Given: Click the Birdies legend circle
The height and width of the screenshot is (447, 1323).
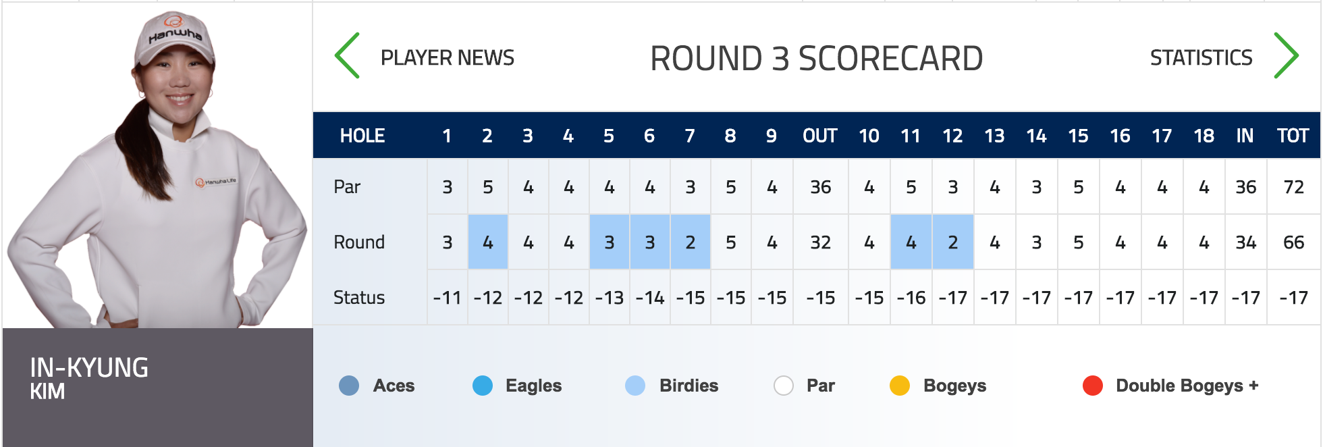Looking at the screenshot, I should click(x=635, y=386).
